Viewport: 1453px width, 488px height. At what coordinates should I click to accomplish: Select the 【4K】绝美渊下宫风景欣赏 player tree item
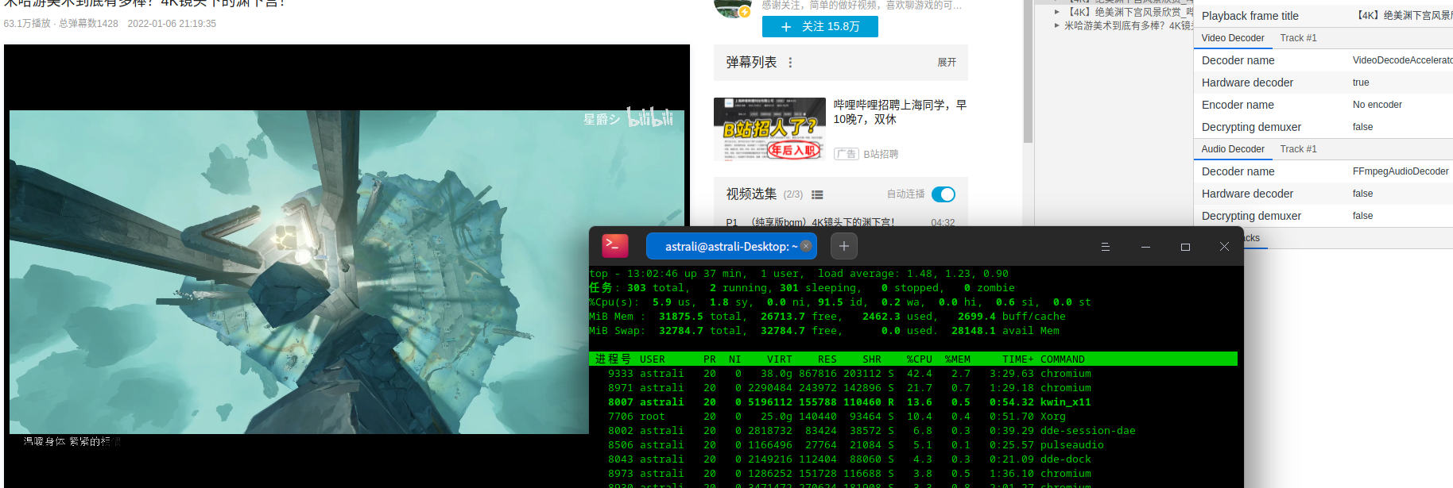(1129, 12)
